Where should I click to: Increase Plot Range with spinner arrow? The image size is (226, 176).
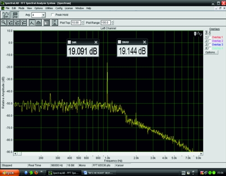click(x=112, y=22)
